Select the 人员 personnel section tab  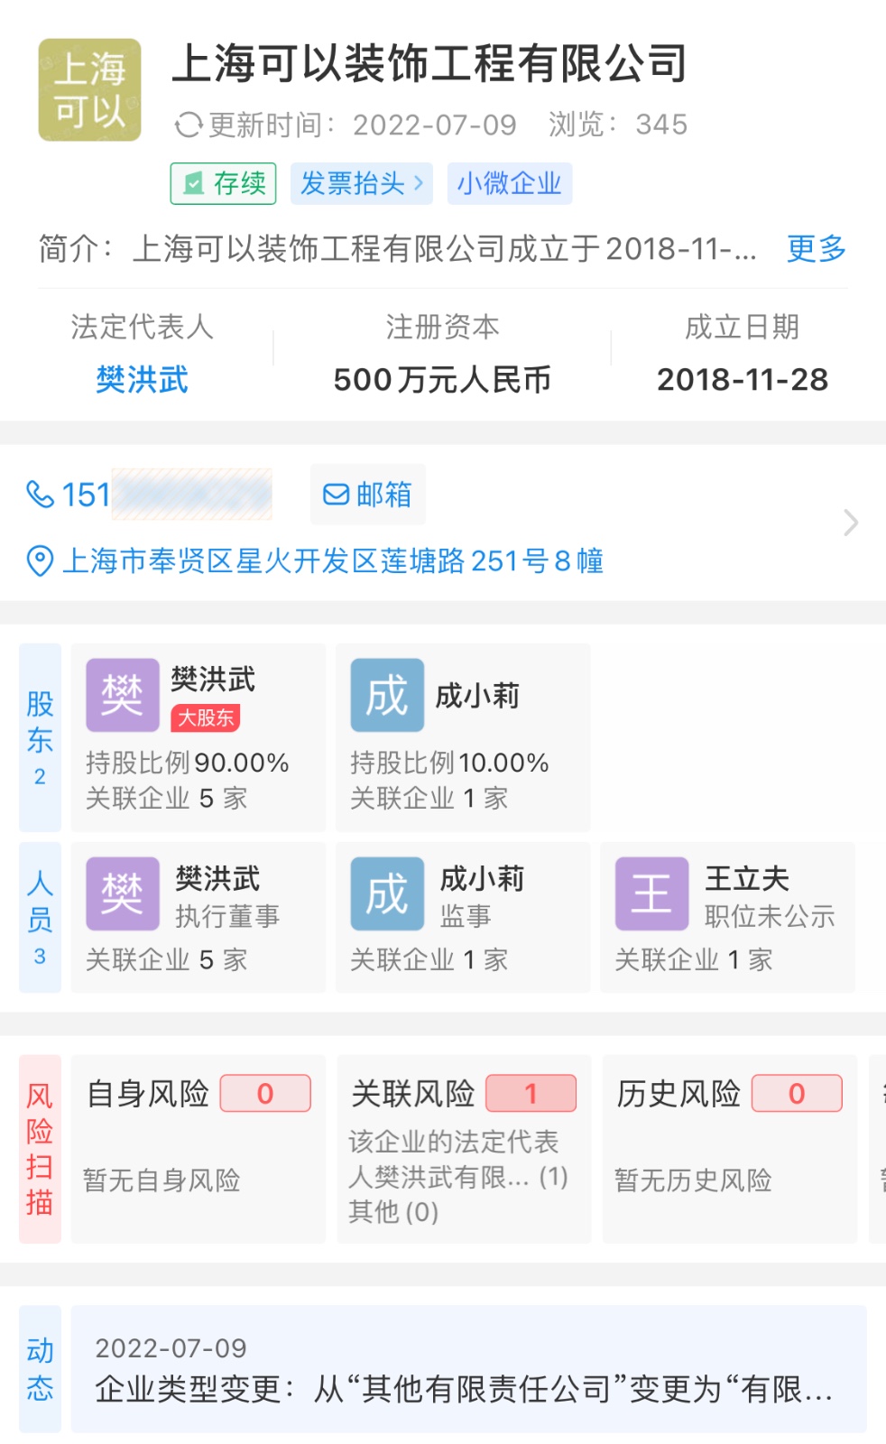[x=40, y=917]
